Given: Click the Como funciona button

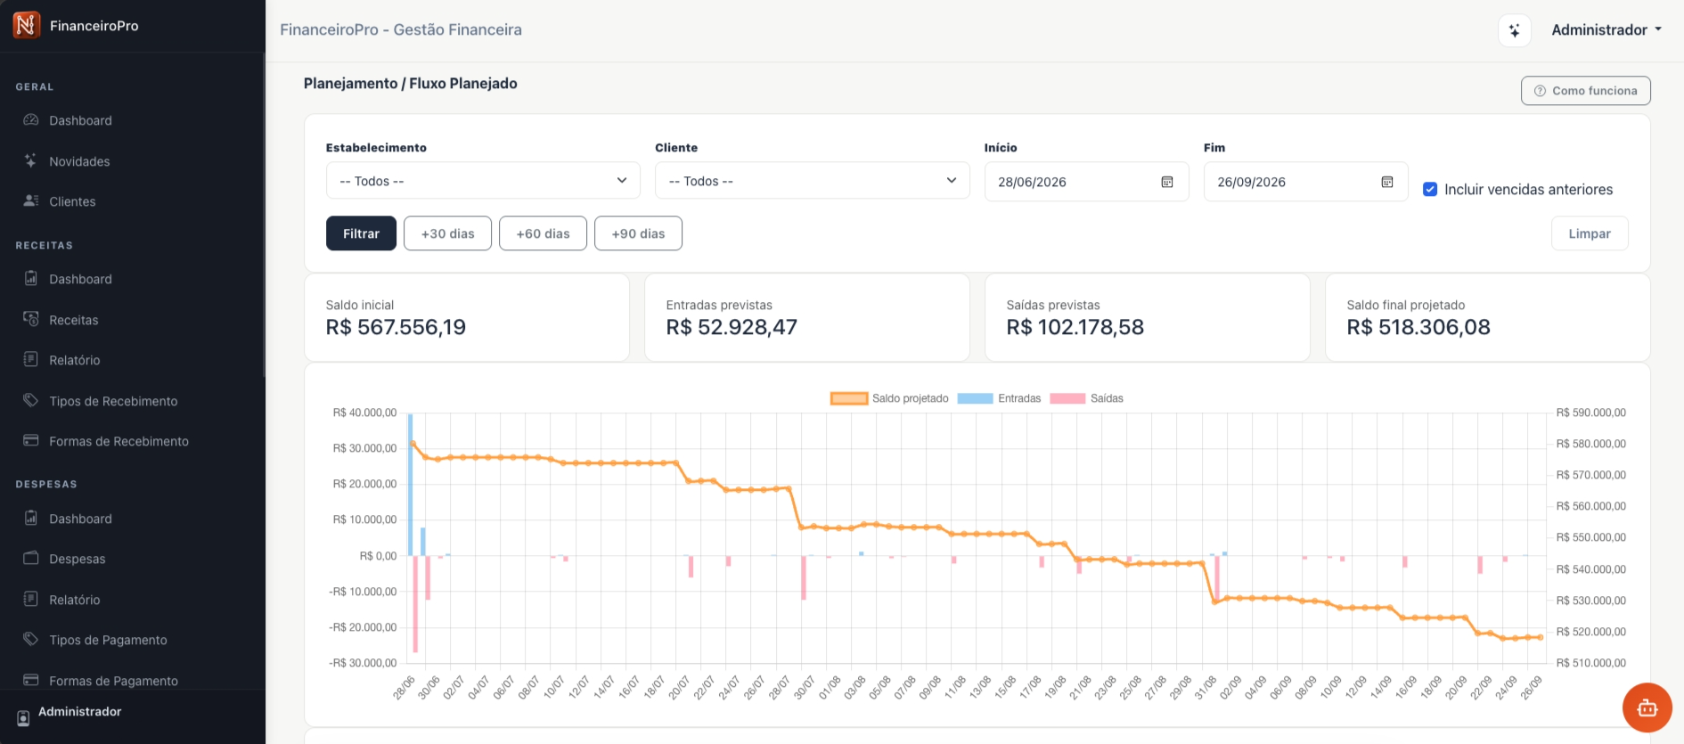Looking at the screenshot, I should [x=1586, y=91].
